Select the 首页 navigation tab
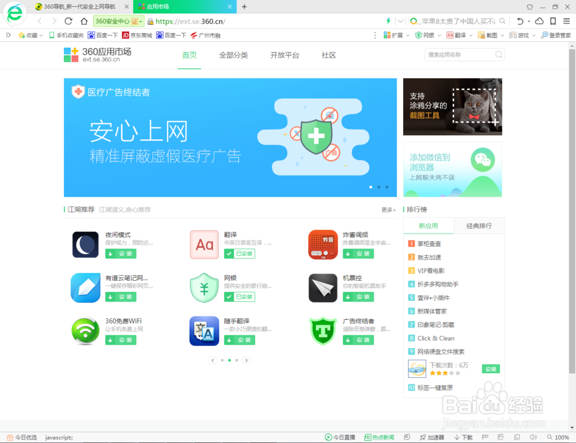 coord(190,55)
